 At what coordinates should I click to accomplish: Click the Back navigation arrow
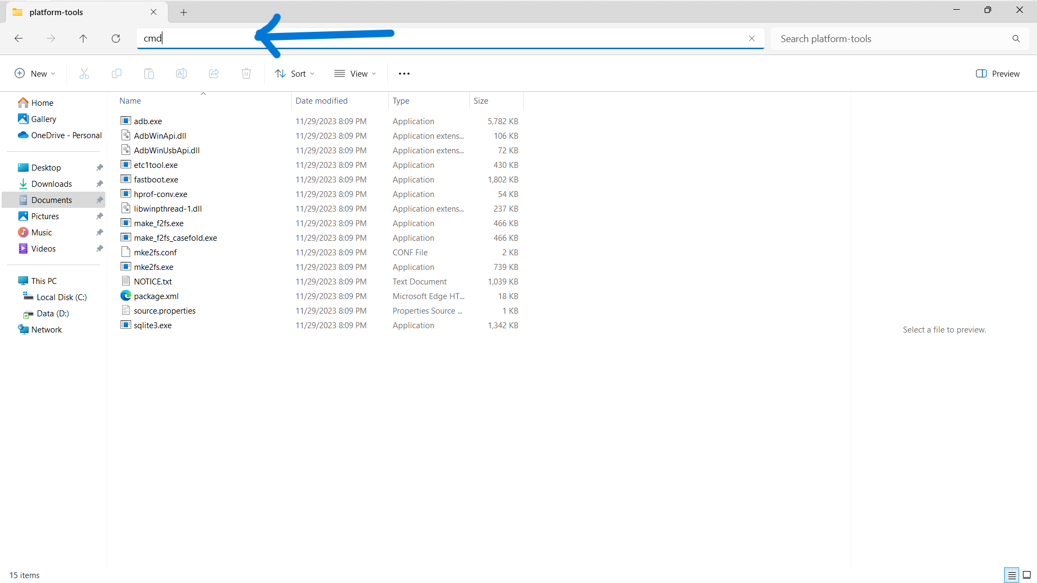tap(18, 38)
